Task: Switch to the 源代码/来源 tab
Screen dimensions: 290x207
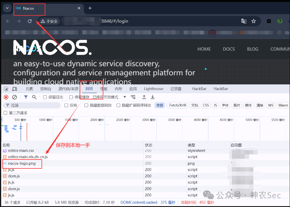Action: 68,89
